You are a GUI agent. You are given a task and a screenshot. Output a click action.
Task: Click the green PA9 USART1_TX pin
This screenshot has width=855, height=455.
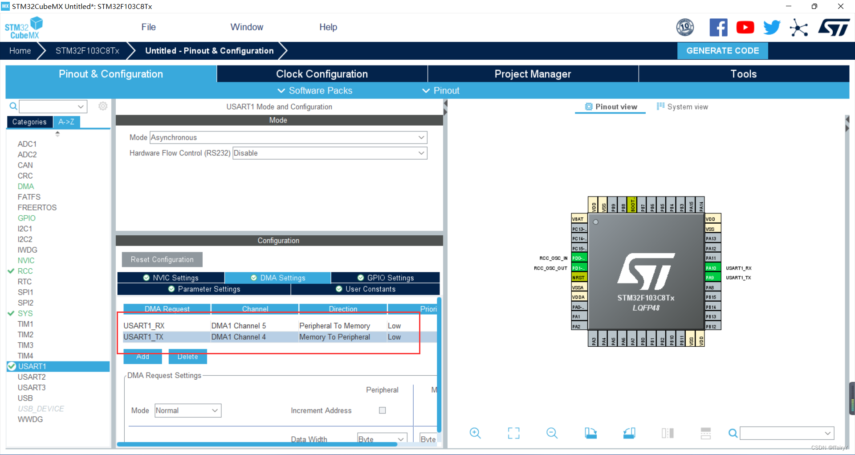[x=712, y=278]
